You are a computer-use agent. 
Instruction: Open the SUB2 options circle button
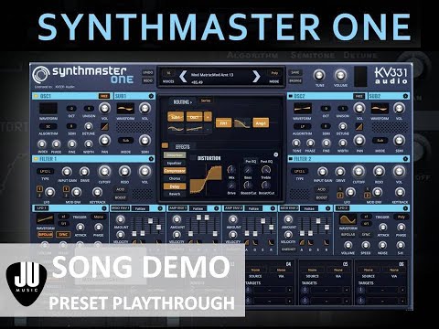[405, 96]
